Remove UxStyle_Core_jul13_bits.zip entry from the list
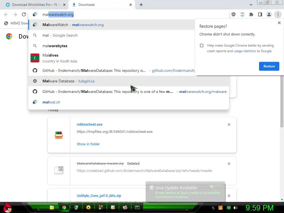Viewport: 284px width, 213px height. click(229, 196)
